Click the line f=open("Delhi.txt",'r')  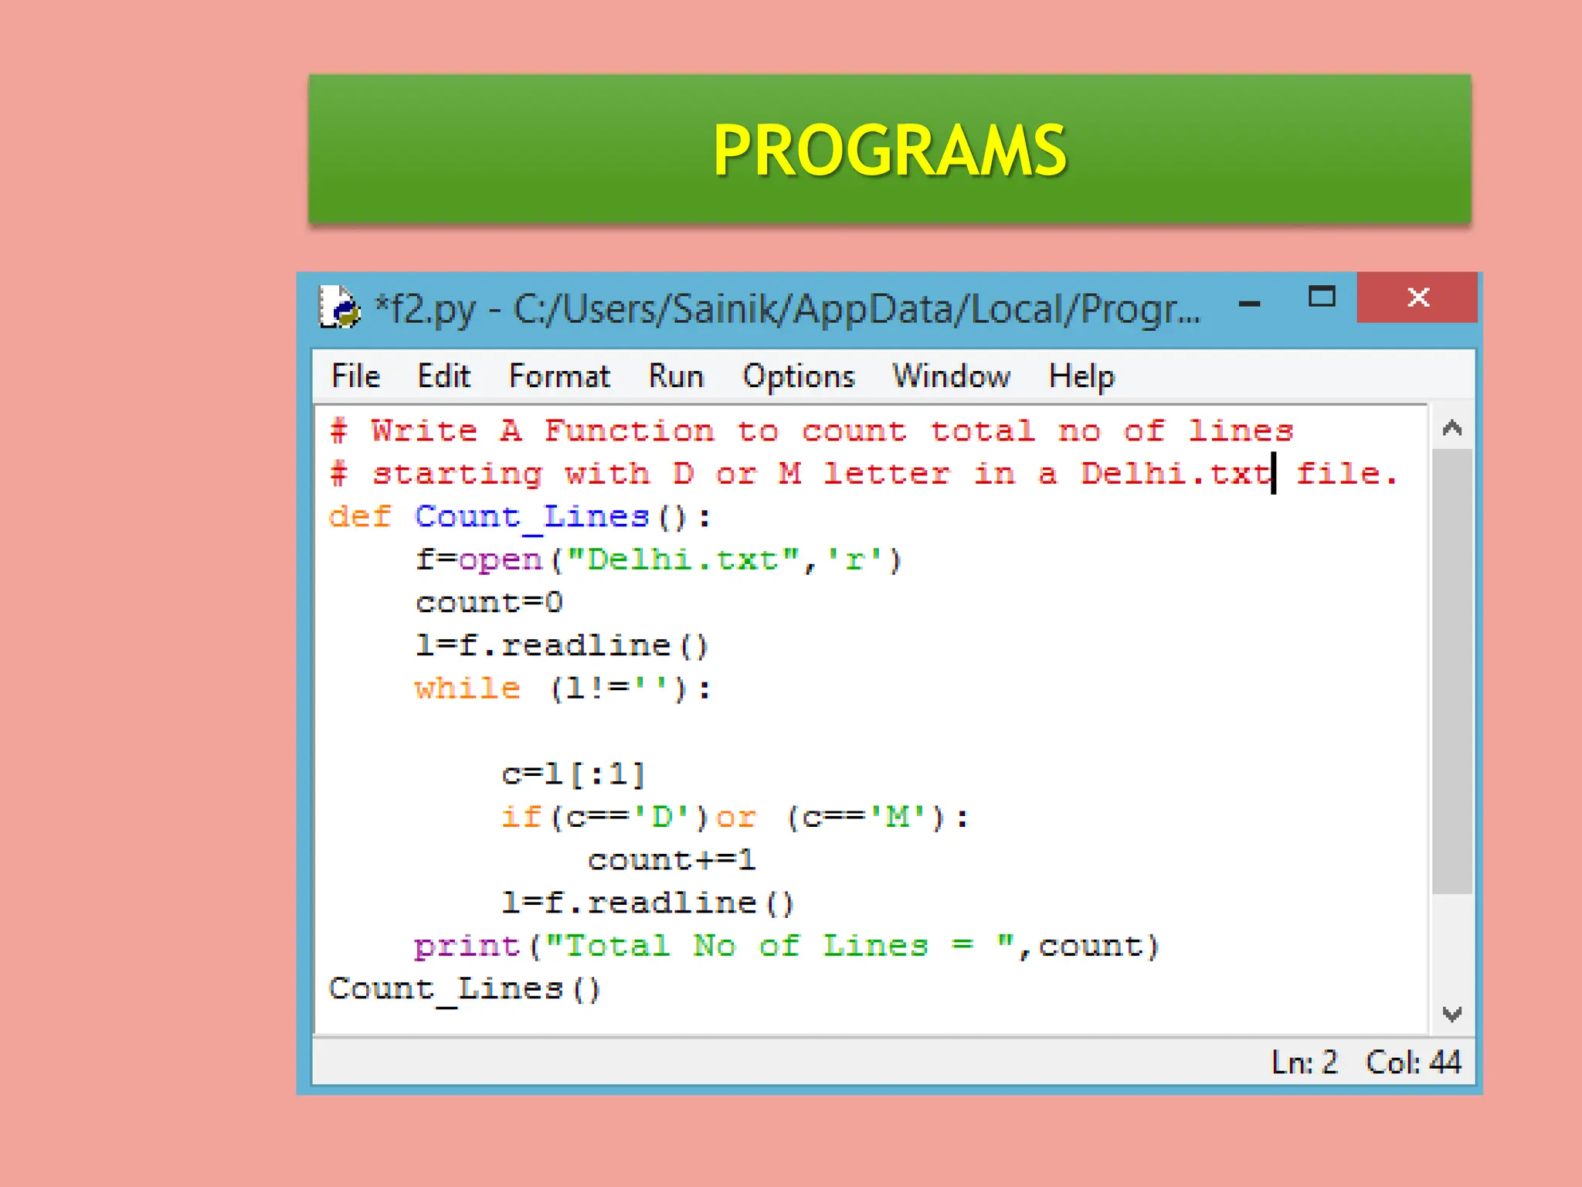pyautogui.click(x=658, y=559)
